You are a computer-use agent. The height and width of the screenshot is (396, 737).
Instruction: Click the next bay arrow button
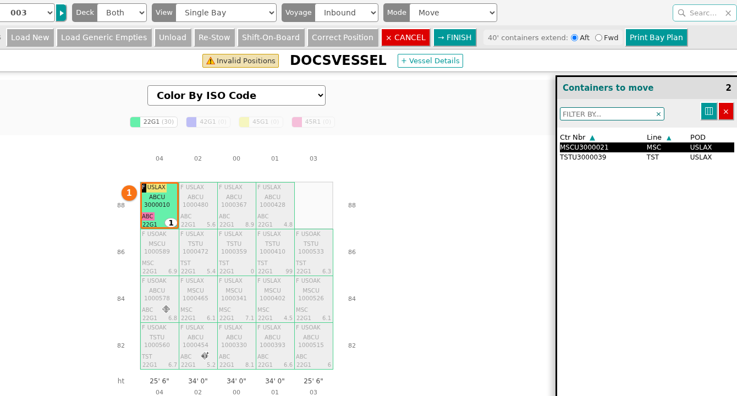point(61,13)
